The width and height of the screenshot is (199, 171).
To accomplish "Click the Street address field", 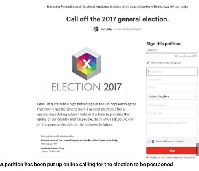I will pyautogui.click(x=172, y=105).
